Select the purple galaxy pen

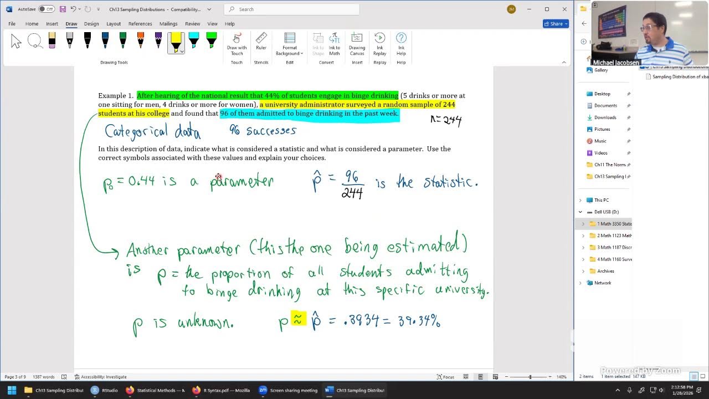click(158, 40)
